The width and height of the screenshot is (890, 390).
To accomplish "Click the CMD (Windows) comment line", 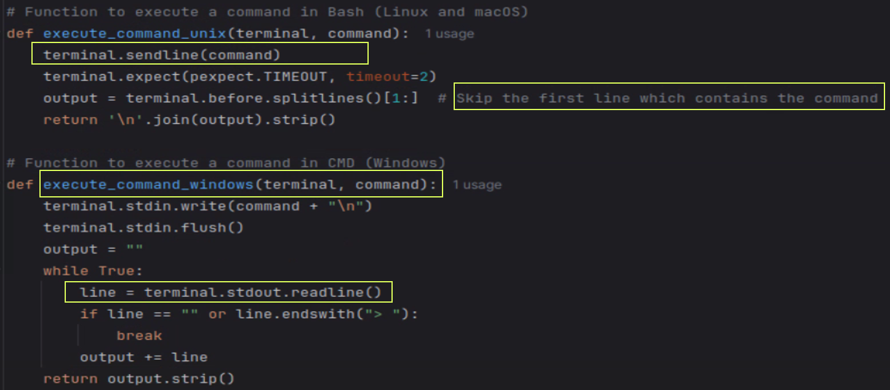I will [225, 163].
